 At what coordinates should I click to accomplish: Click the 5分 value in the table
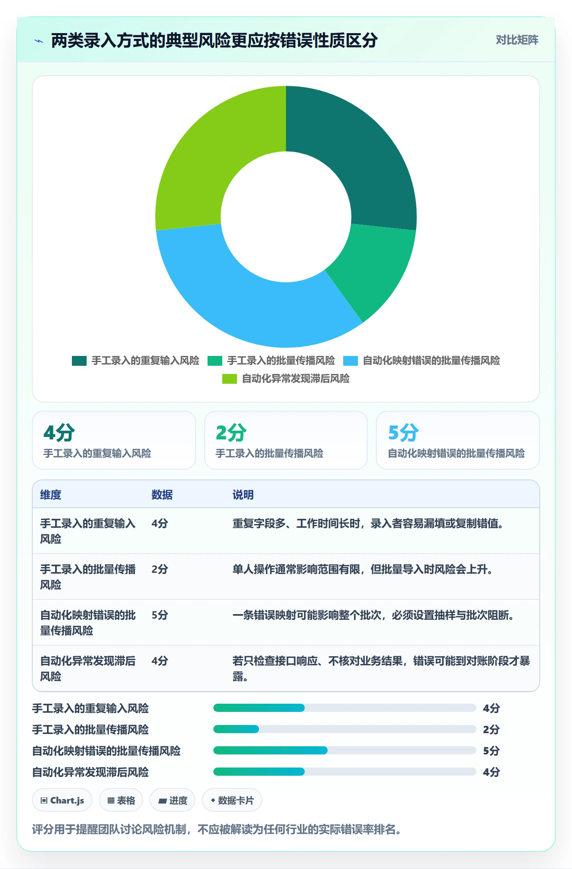[160, 615]
